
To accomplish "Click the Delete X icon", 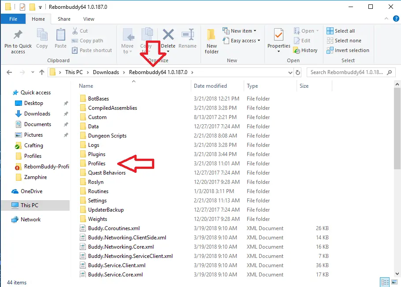I will tap(168, 35).
